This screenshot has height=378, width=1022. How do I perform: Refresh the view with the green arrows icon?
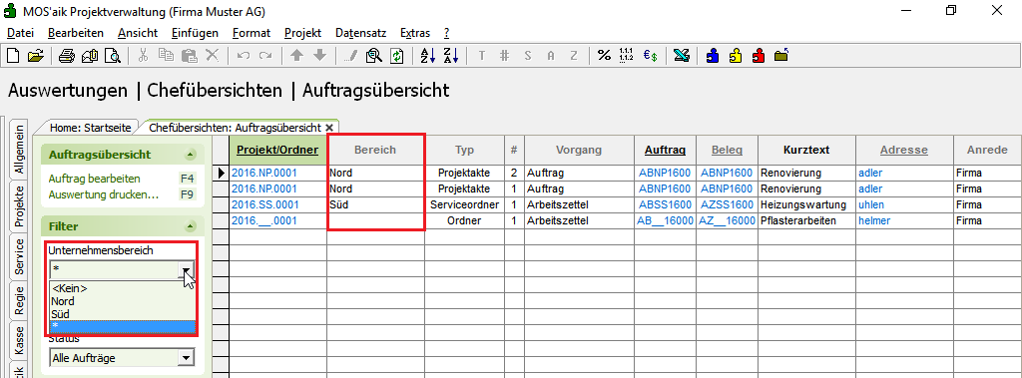397,56
